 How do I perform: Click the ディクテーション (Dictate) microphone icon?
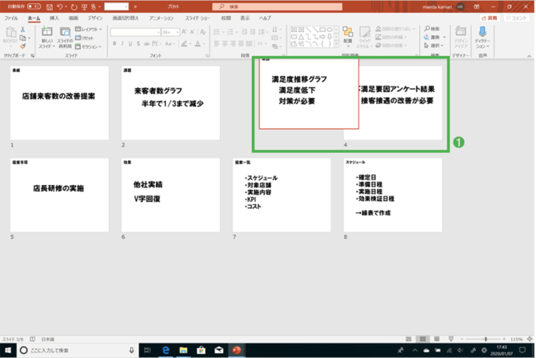pos(482,32)
